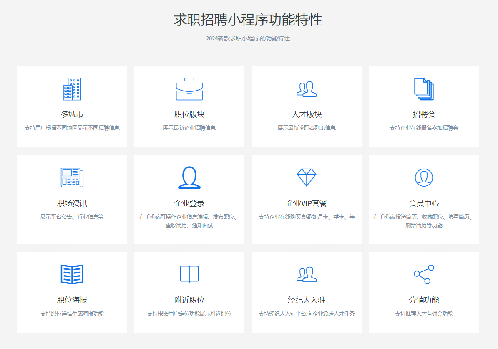The image size is (498, 349).
Task: Open the filled book icon for 职位海报
Action: [72, 274]
